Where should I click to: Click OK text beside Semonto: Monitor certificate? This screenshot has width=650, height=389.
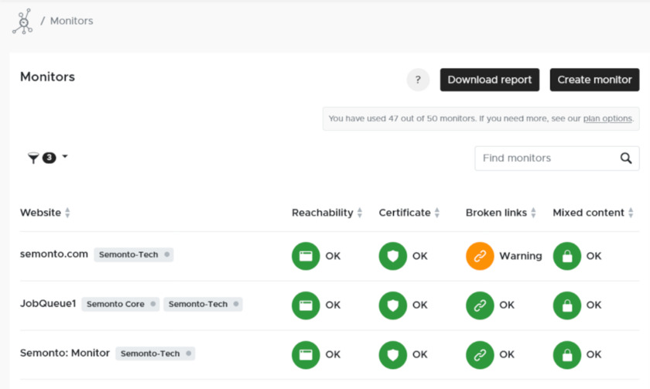tap(420, 355)
